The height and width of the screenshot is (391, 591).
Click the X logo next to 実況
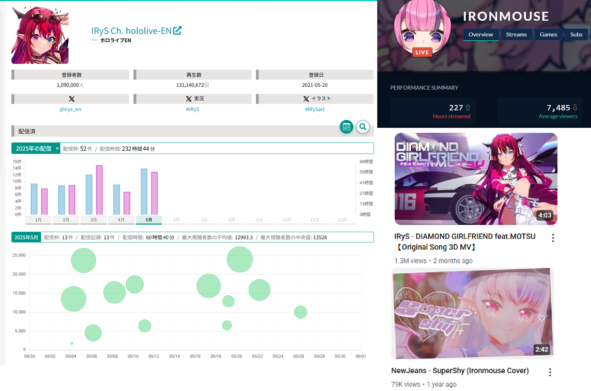pos(189,99)
